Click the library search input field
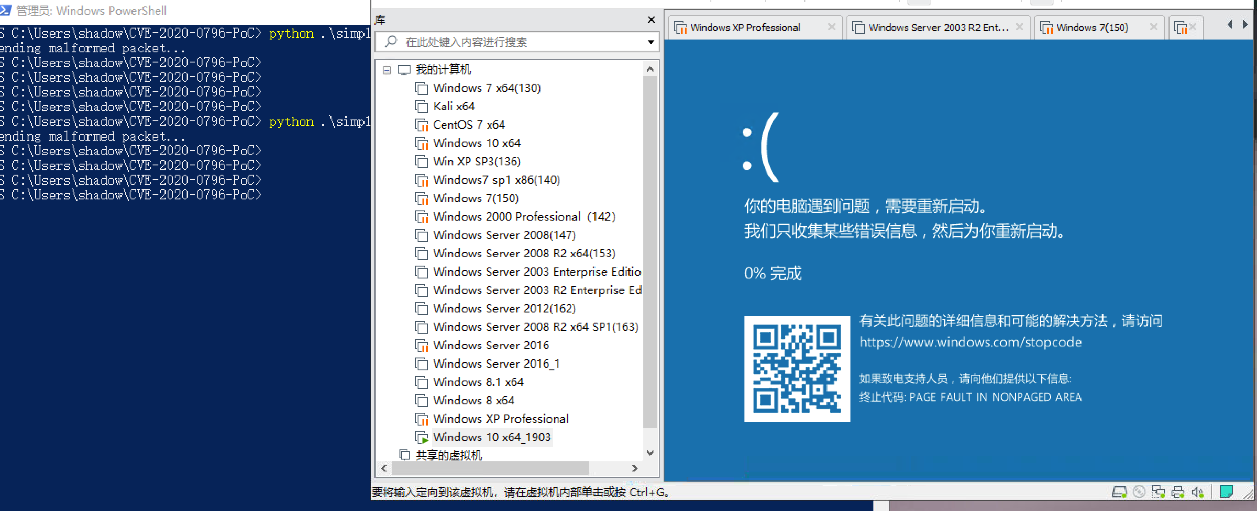The width and height of the screenshot is (1257, 511). [517, 42]
